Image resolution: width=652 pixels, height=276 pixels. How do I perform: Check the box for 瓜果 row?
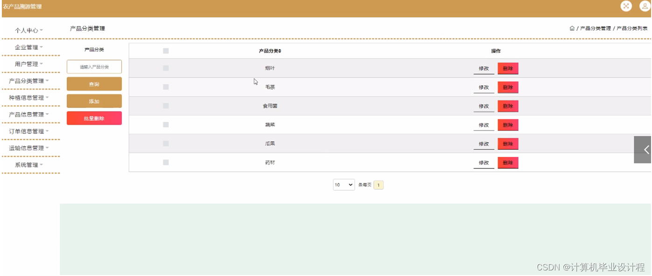click(x=166, y=143)
